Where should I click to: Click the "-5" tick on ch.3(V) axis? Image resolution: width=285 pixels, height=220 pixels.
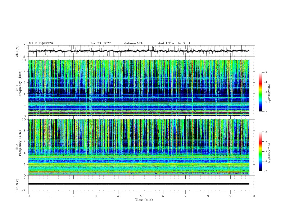[24, 190]
